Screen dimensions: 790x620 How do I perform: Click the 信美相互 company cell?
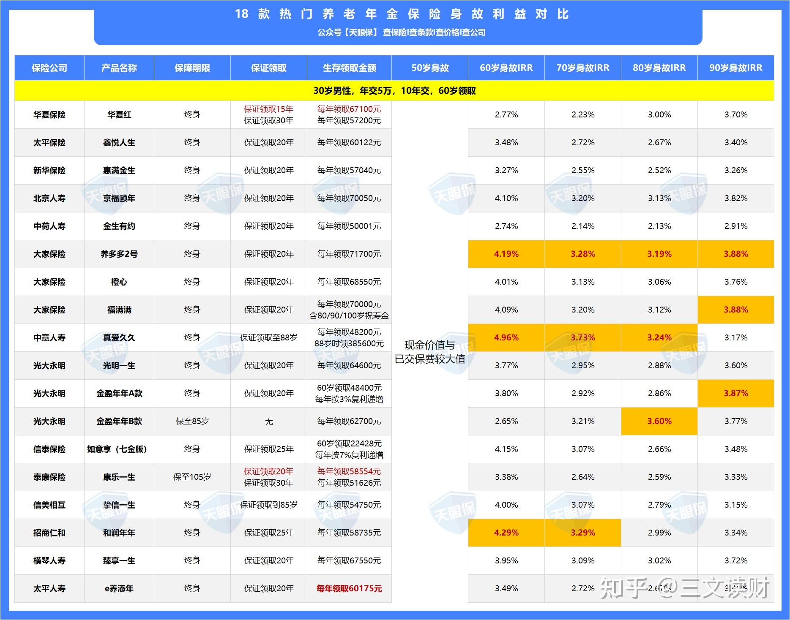click(49, 505)
